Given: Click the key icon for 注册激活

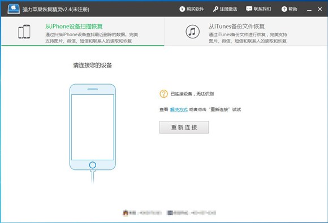Looking at the screenshot, I should pyautogui.click(x=215, y=9).
